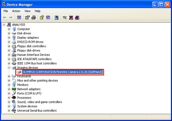Click the ANALYSIS computer root icon
The height and width of the screenshot is (121, 172).
pyautogui.click(x=9, y=25)
